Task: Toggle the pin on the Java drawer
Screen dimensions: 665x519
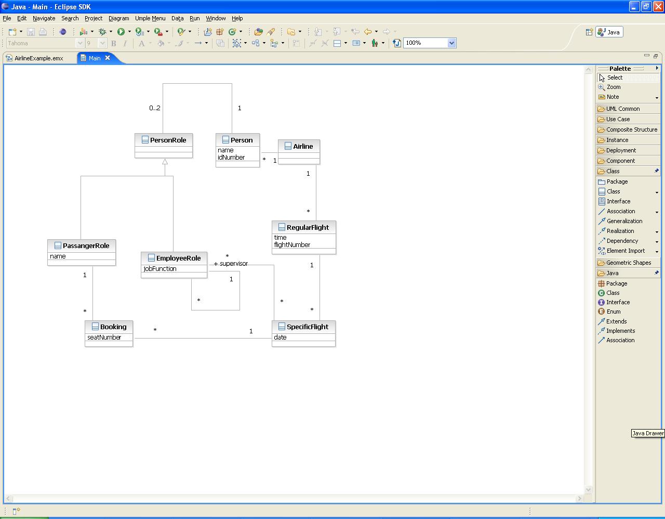Action: (656, 273)
